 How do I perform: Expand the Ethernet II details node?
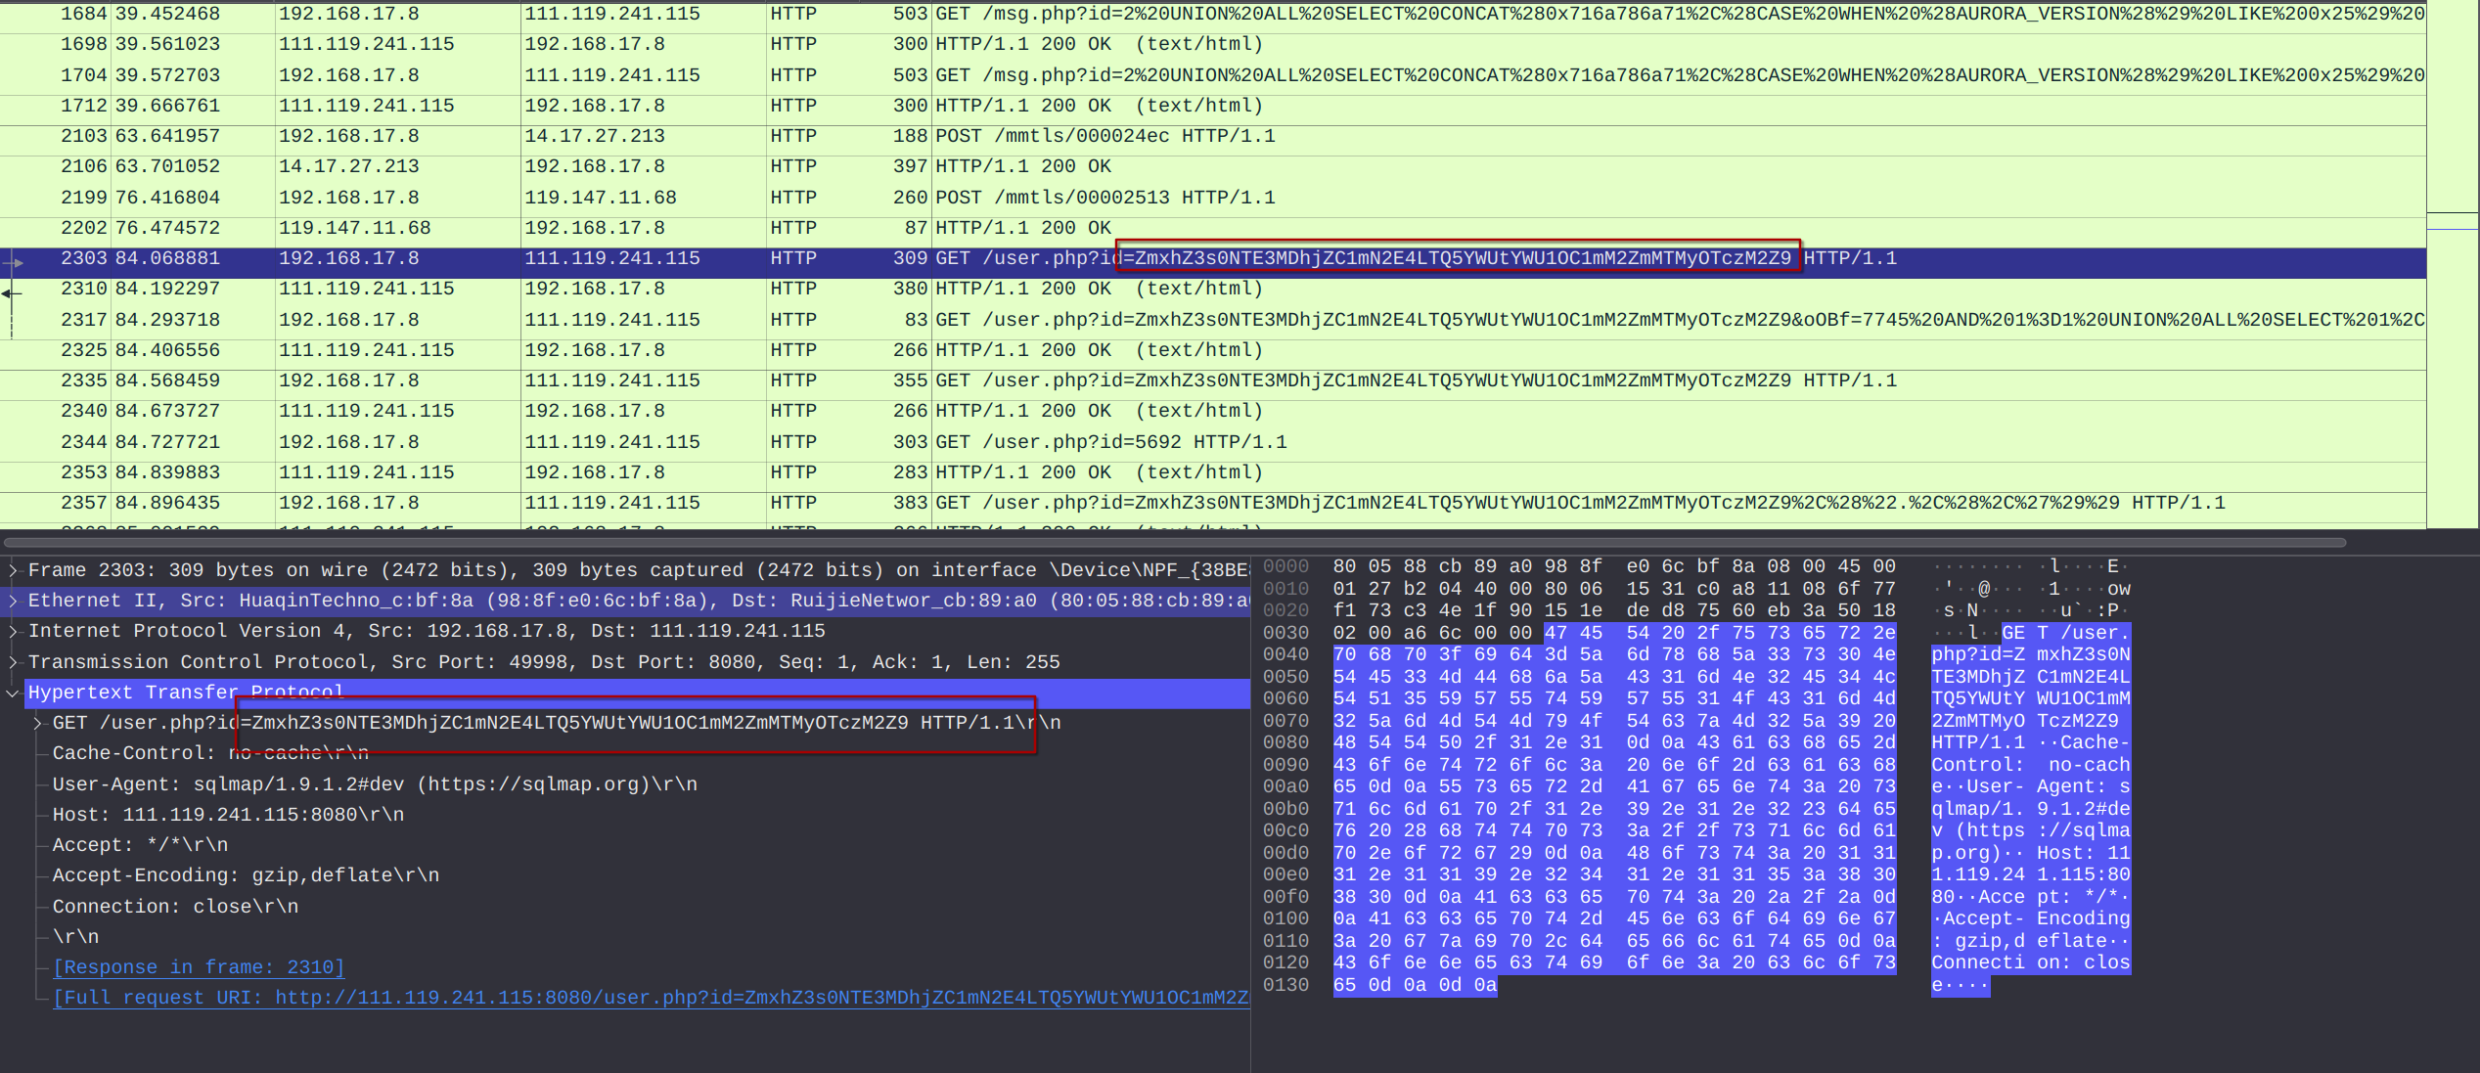click(13, 601)
